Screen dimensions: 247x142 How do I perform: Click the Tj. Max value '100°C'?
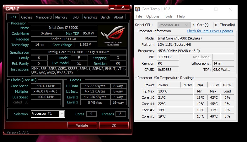click(x=175, y=91)
